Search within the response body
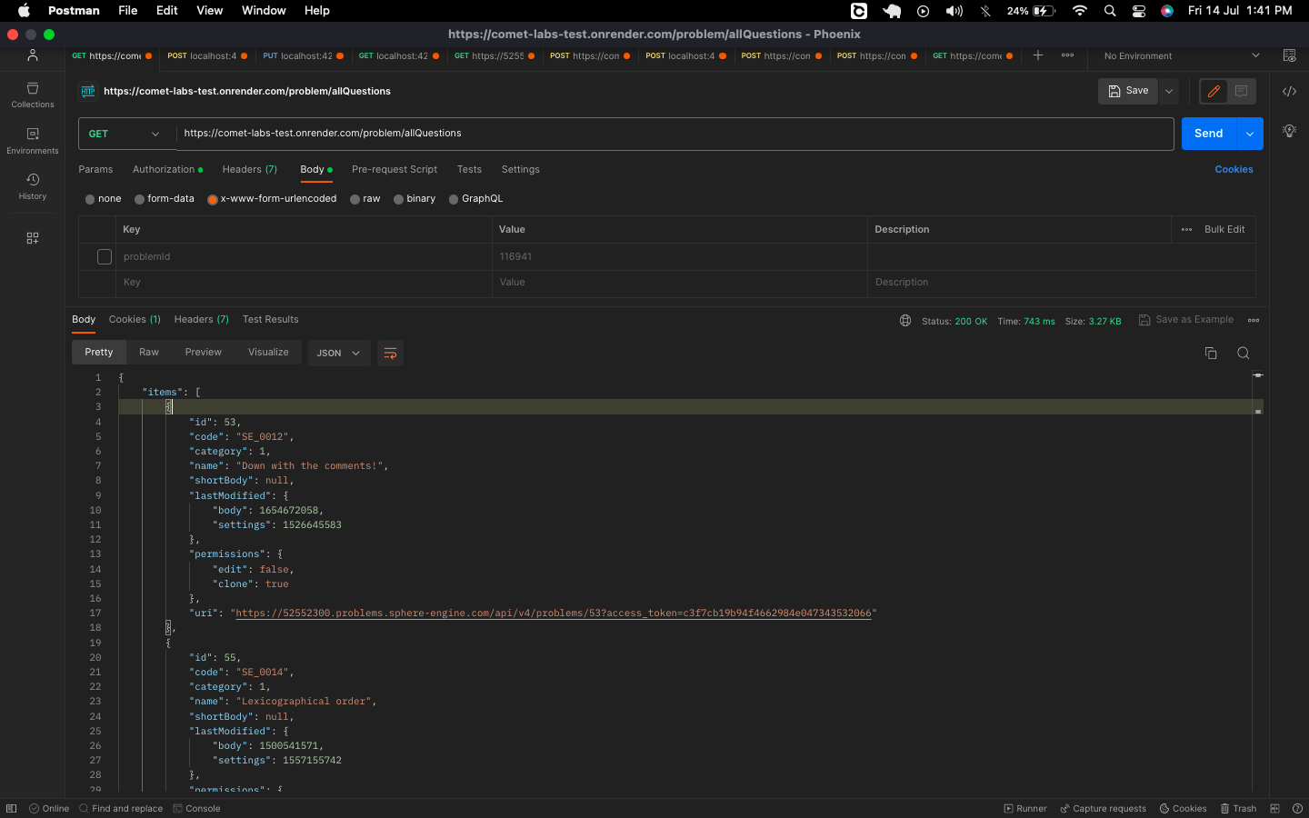The width and height of the screenshot is (1309, 818). (1244, 353)
